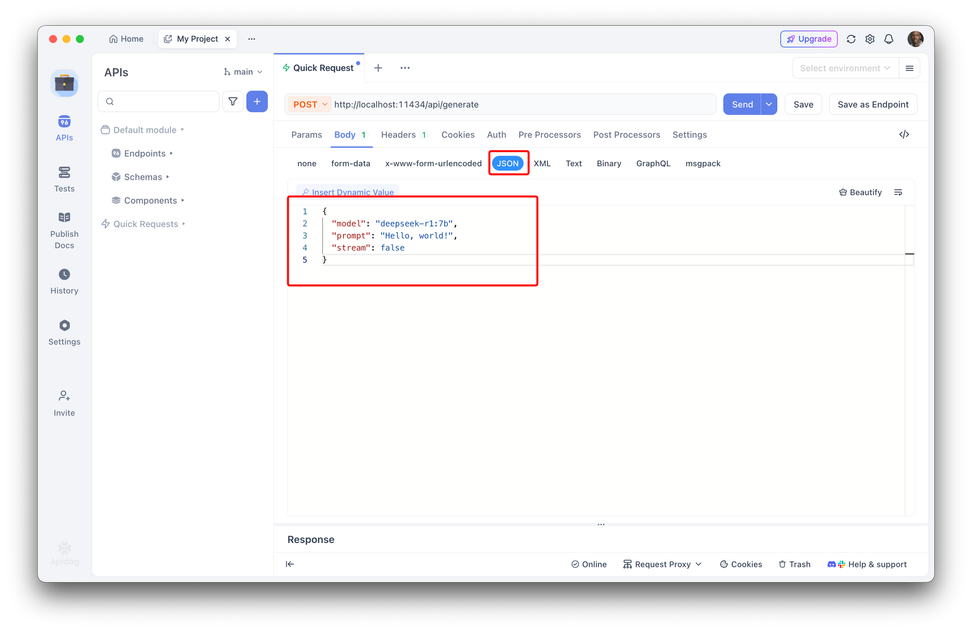Image resolution: width=972 pixels, height=632 pixels.
Task: Open the top-right gear settings icon
Action: (x=870, y=39)
